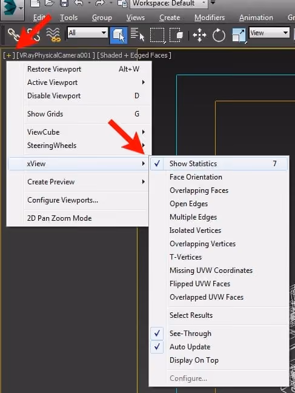Click the Save File floppy icon
This screenshot has width=295, height=393.
coord(64,3)
